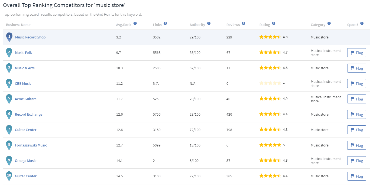Open Acme Guitars competitor details

(x=25, y=99)
